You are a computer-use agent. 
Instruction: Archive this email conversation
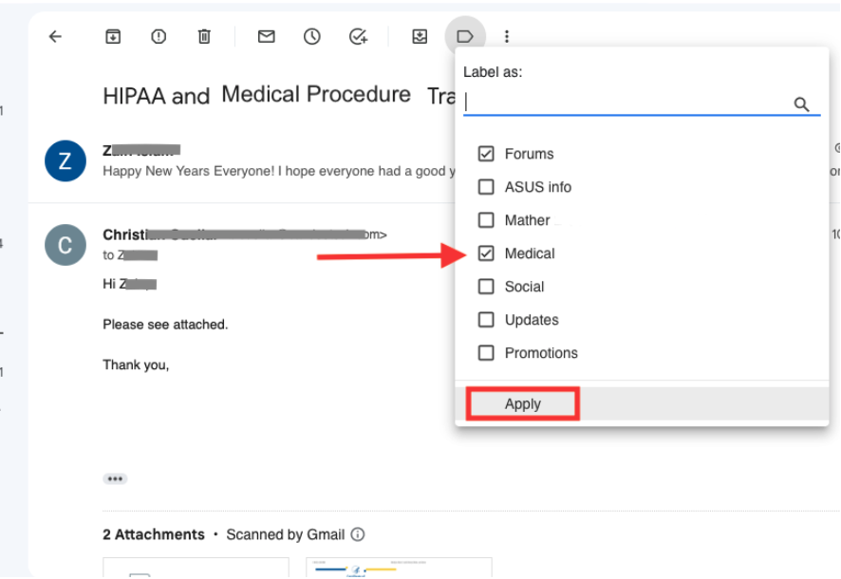[x=113, y=36]
